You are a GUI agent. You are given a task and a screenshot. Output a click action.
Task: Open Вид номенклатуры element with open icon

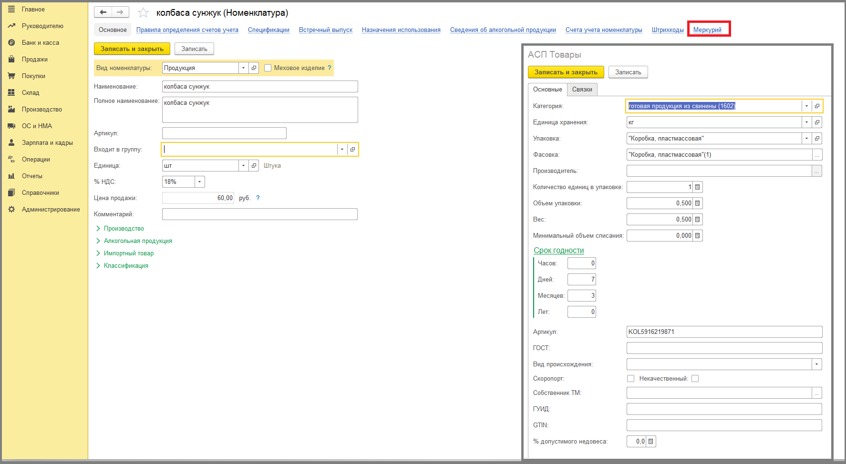(254, 68)
